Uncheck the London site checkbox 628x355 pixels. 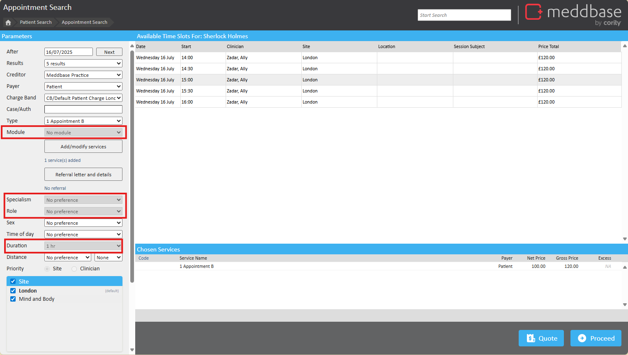point(13,291)
